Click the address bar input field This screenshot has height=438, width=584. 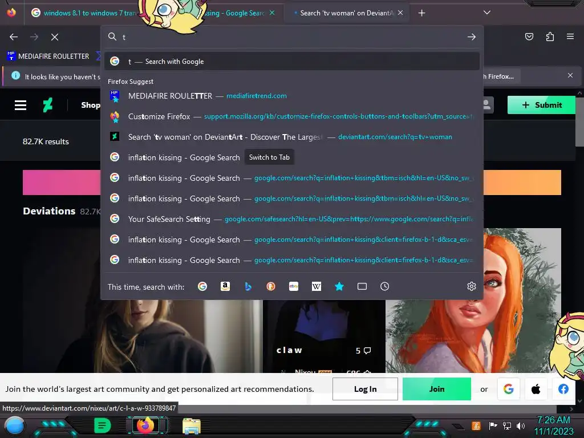[x=293, y=37]
